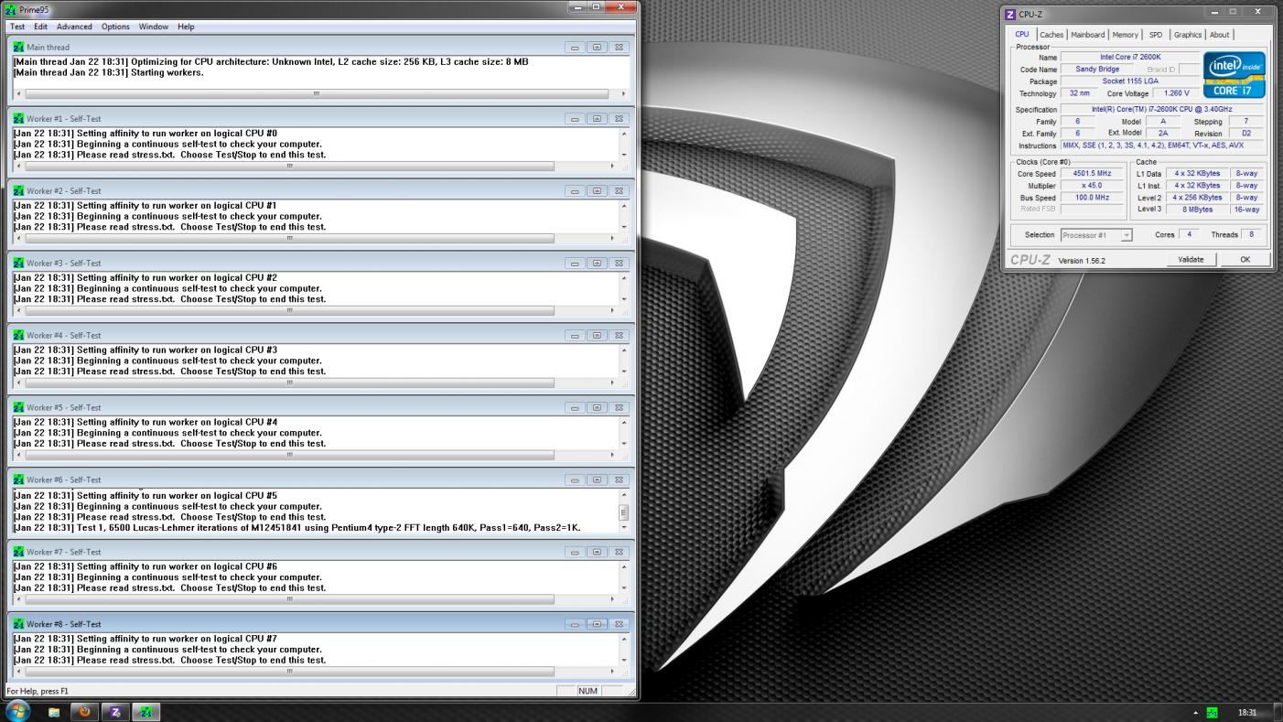1283x722 pixels.
Task: Show hidden system tray icons
Action: (x=1195, y=713)
